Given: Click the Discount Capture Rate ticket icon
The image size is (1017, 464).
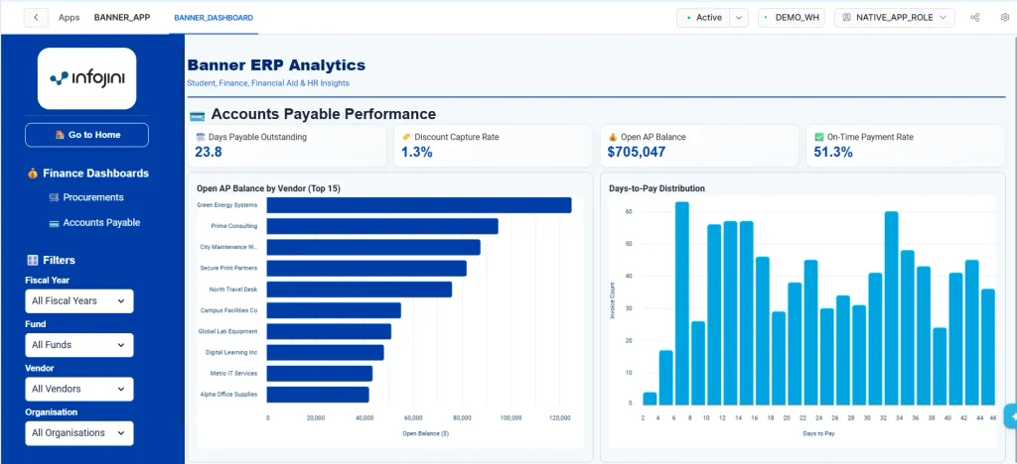Looking at the screenshot, I should point(406,137).
